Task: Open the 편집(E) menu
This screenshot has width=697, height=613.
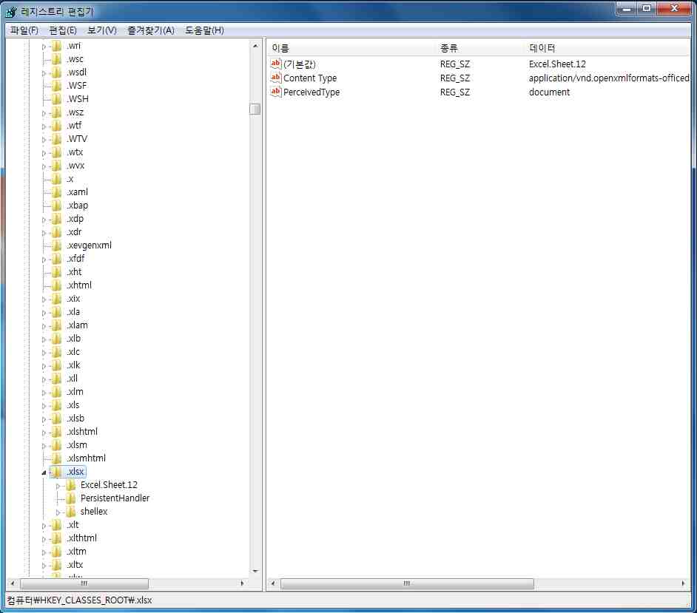Action: point(63,30)
